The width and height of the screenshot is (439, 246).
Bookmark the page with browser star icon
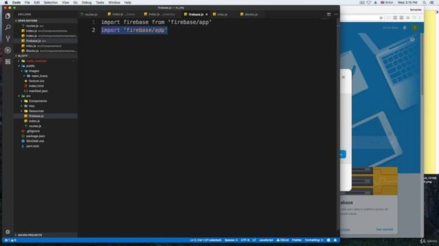point(381,18)
